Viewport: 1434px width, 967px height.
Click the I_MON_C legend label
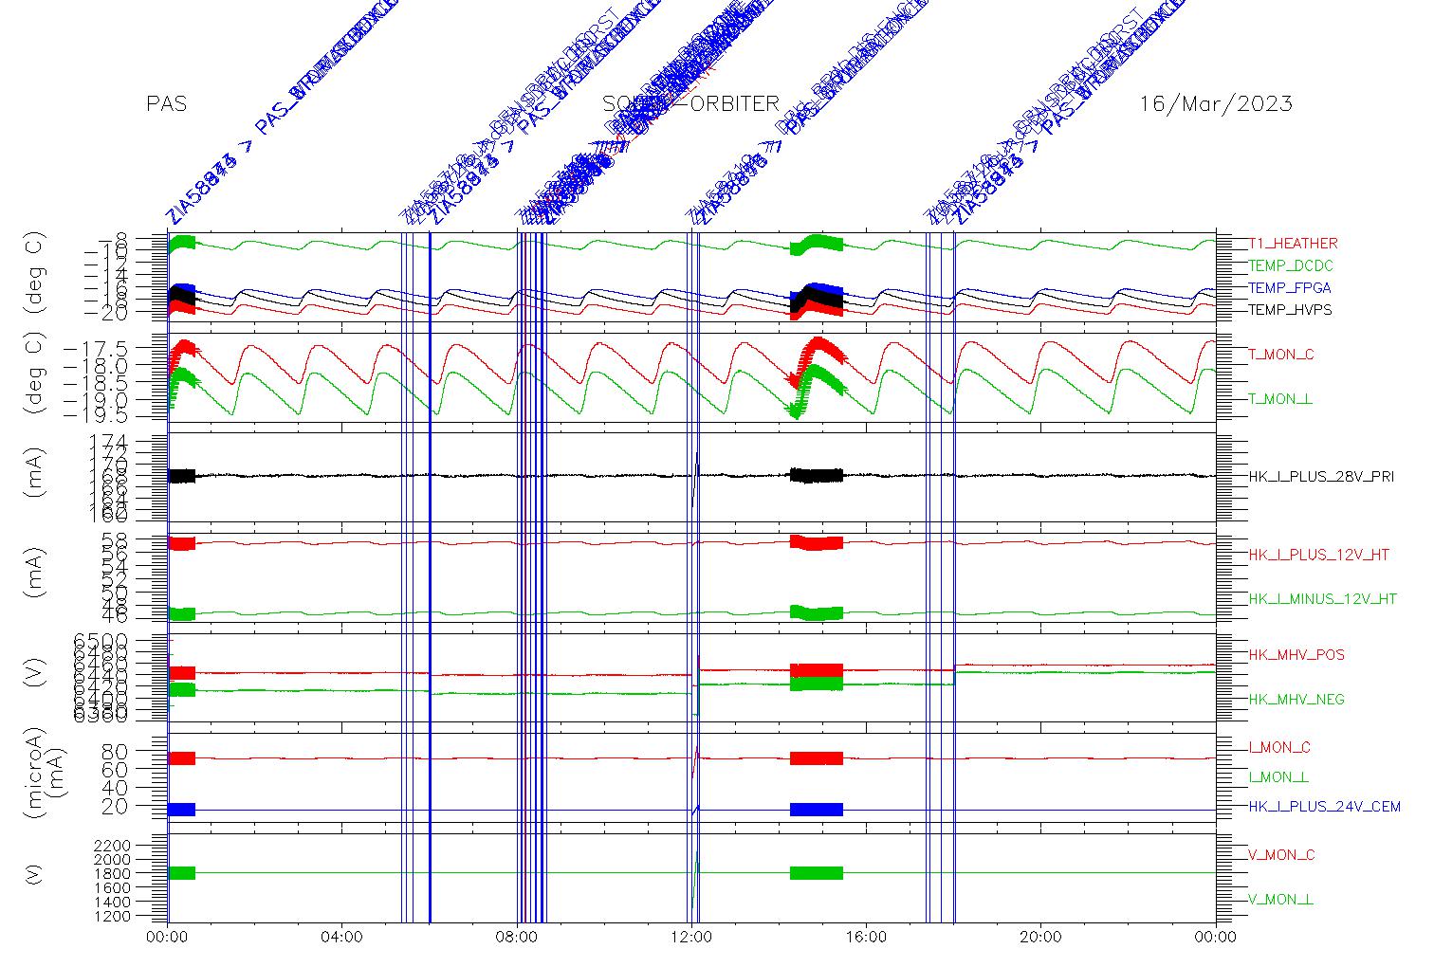pos(1279,748)
